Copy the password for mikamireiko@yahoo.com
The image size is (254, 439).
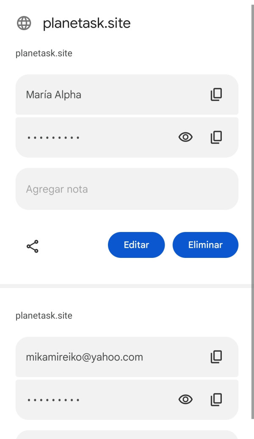(x=216, y=399)
